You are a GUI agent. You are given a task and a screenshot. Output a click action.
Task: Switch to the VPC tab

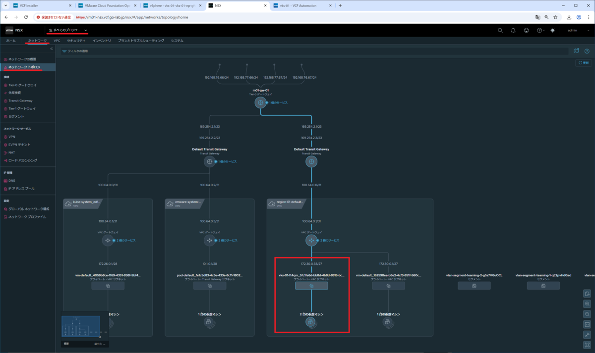click(57, 41)
